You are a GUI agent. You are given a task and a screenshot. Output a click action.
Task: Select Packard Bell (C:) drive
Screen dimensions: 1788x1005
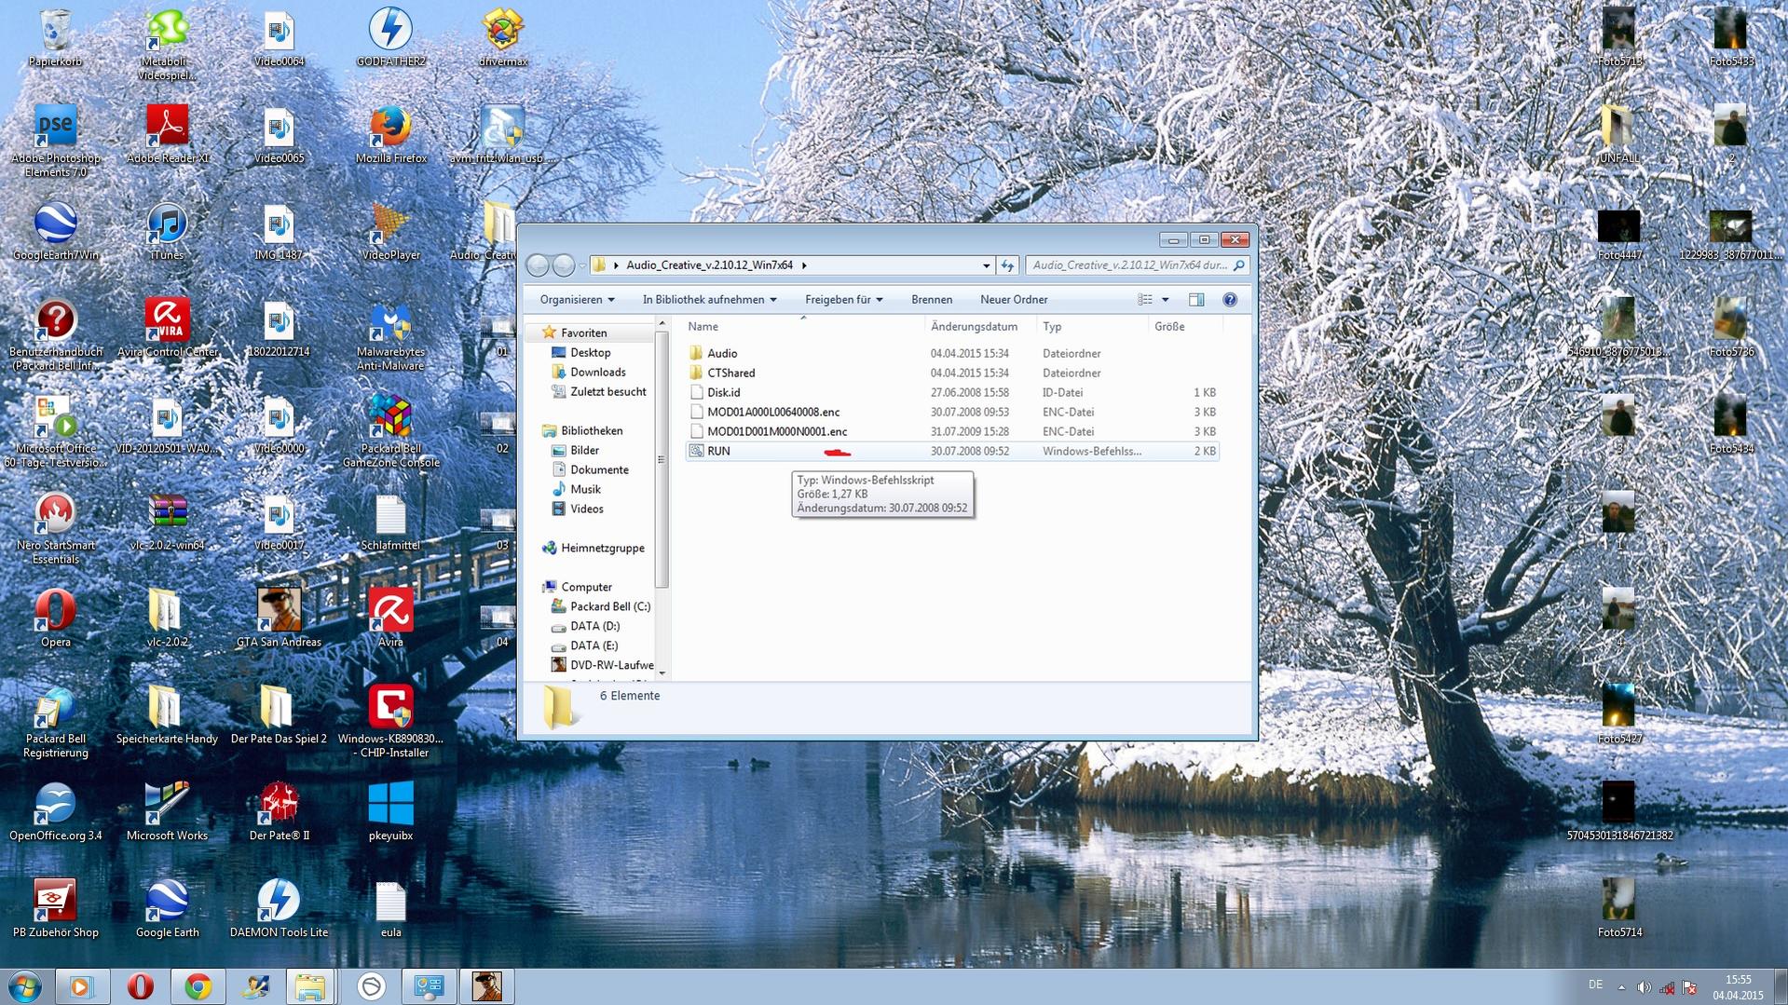coord(609,606)
